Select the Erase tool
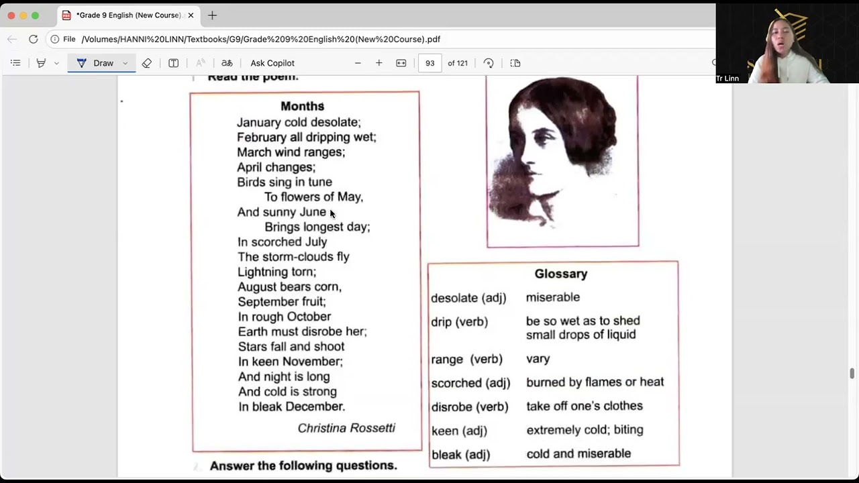Screen dimensions: 859x483 click(x=146, y=63)
